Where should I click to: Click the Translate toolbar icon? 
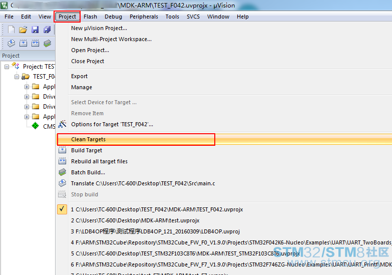(11, 43)
